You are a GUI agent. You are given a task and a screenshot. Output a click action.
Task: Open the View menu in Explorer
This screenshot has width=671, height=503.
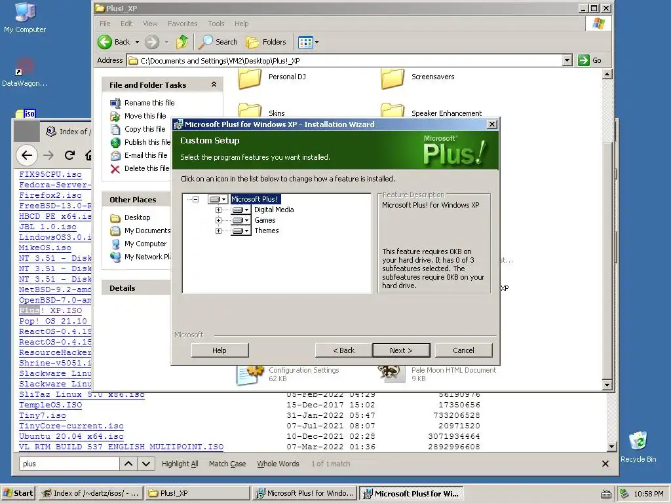pyautogui.click(x=150, y=24)
